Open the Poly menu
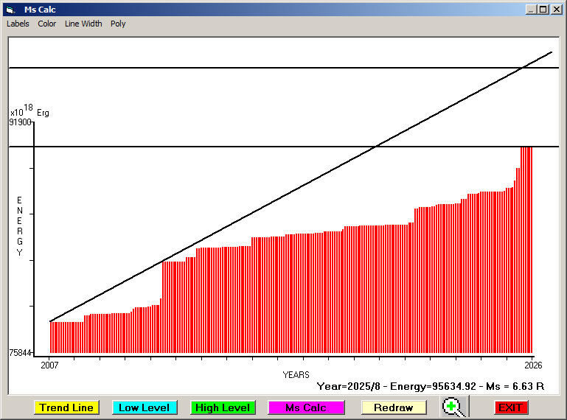567x420 pixels. (x=118, y=24)
